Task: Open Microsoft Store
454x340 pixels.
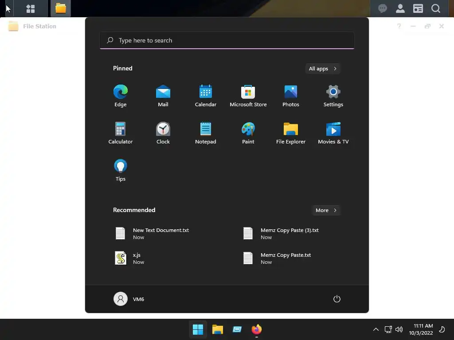Action: pyautogui.click(x=248, y=96)
